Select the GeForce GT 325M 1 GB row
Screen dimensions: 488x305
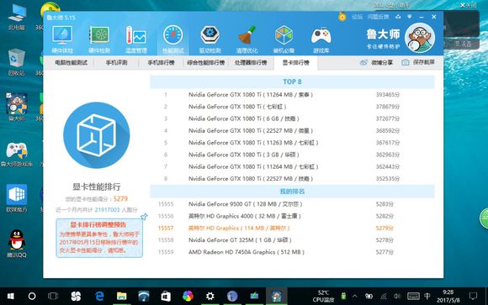point(292,240)
